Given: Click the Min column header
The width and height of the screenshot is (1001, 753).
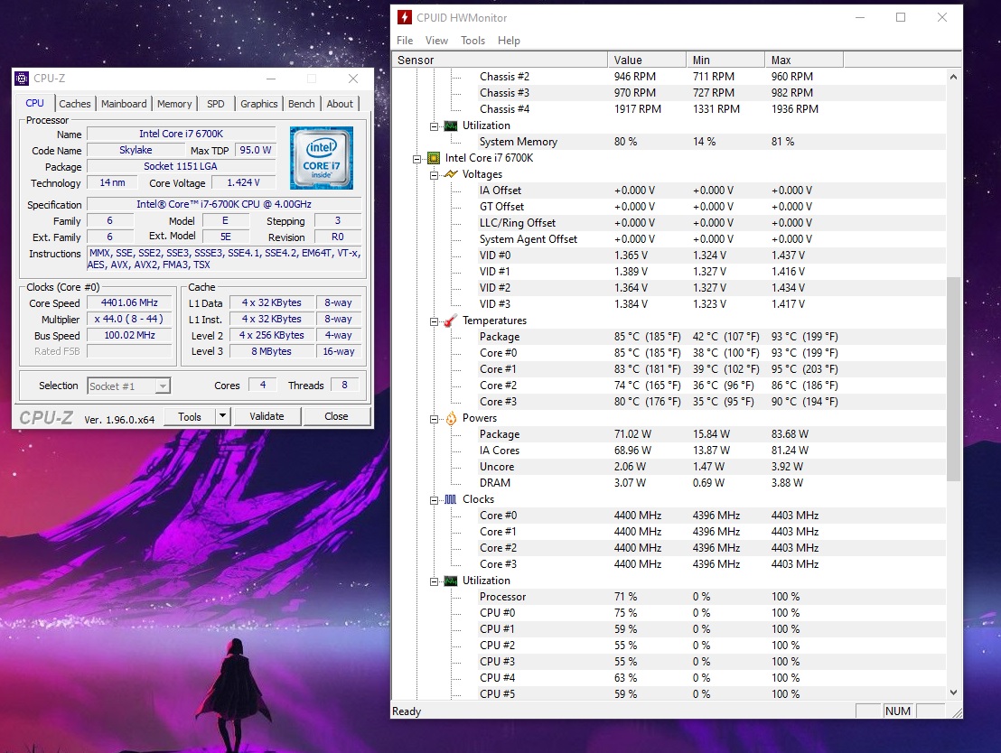Looking at the screenshot, I should [725, 60].
